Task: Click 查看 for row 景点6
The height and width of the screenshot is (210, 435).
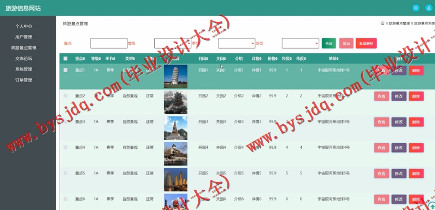Action: point(382,200)
